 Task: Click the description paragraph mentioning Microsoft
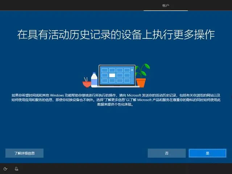pyautogui.click(x=116, y=100)
